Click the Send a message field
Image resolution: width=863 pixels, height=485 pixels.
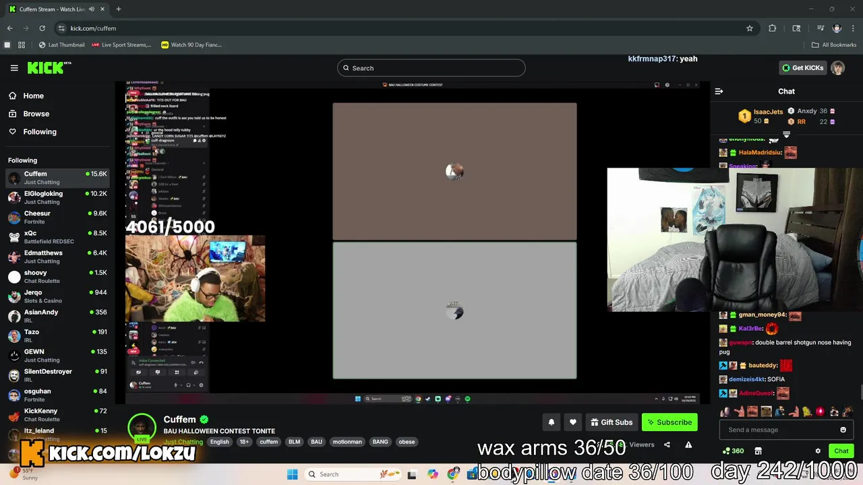[x=781, y=430]
